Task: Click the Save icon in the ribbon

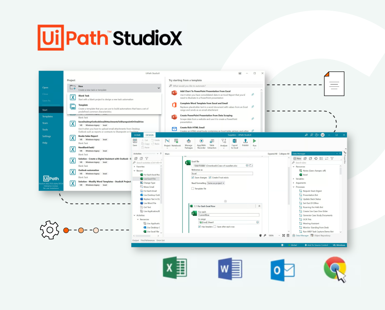Action: (x=135, y=141)
